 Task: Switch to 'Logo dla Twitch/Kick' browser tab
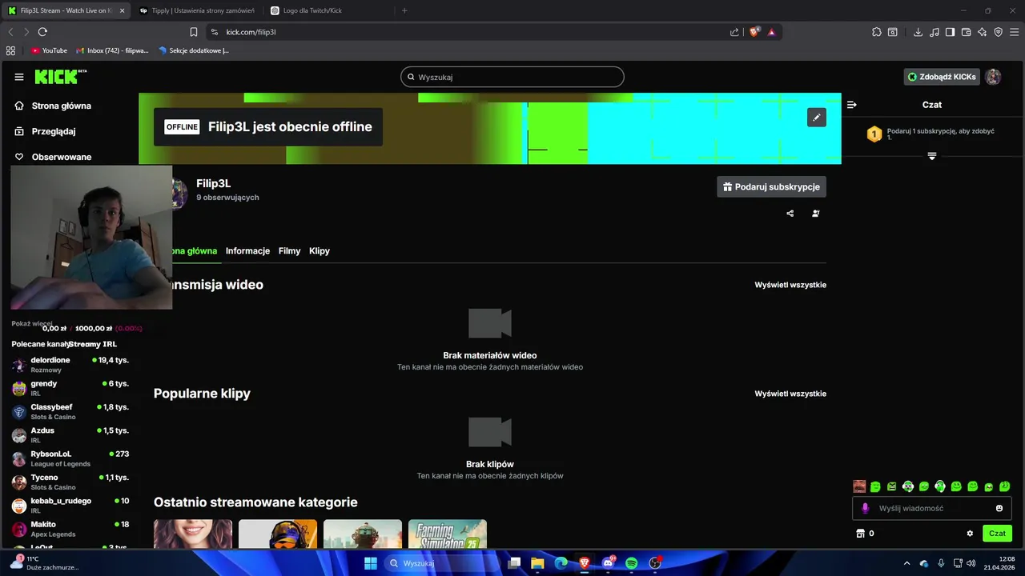click(328, 10)
